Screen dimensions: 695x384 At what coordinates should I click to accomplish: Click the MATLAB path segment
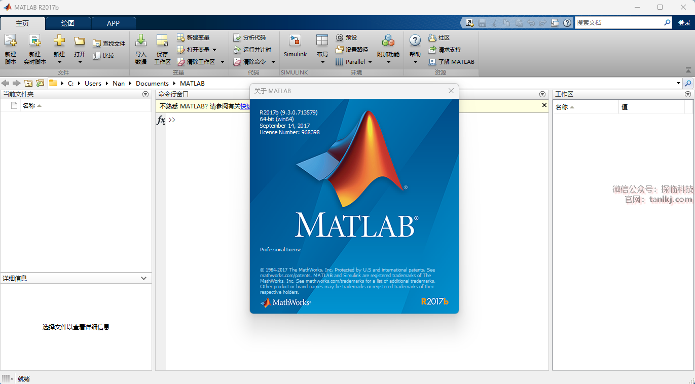pyautogui.click(x=192, y=83)
